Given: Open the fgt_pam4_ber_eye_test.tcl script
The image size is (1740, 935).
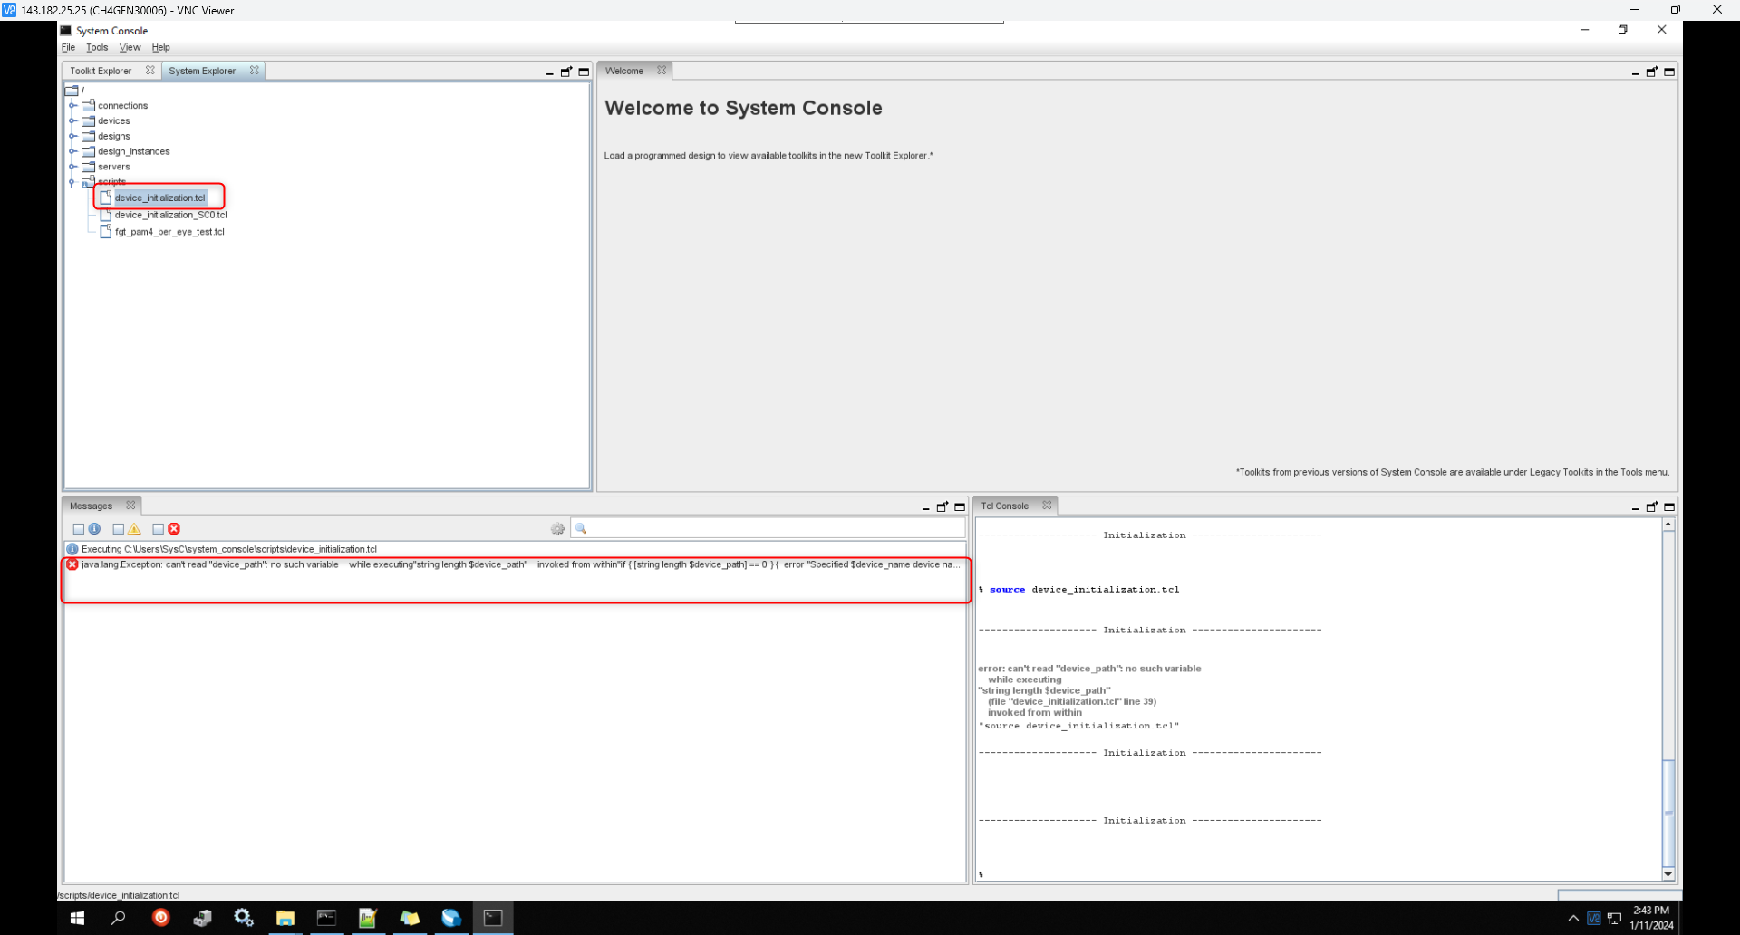Looking at the screenshot, I should [169, 231].
